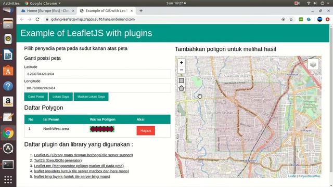Click the Lokasi Saya button
Viewport: 333px width, 187px height.
[x=61, y=97]
